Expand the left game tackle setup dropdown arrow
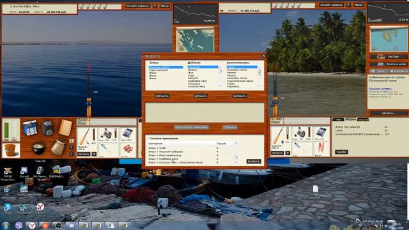The image size is (409, 230). tap(94, 155)
